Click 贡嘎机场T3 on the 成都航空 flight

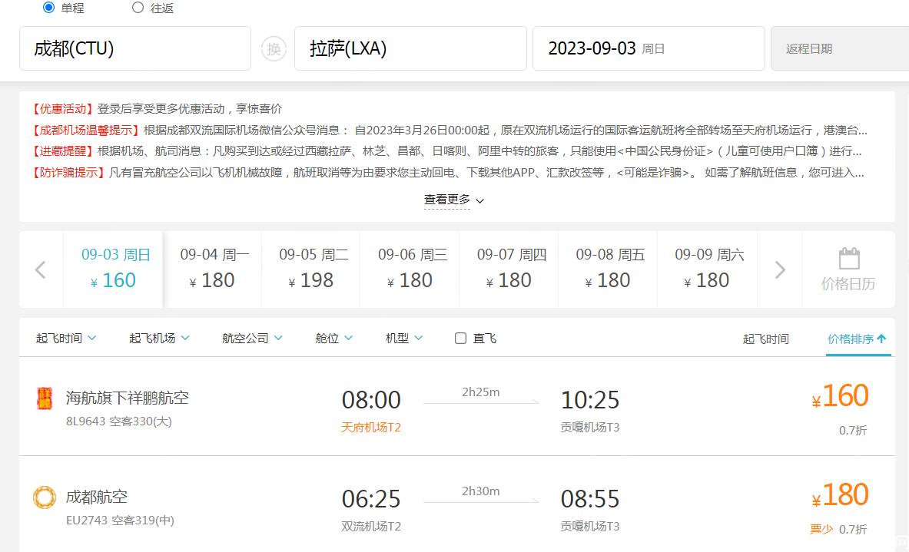point(590,527)
